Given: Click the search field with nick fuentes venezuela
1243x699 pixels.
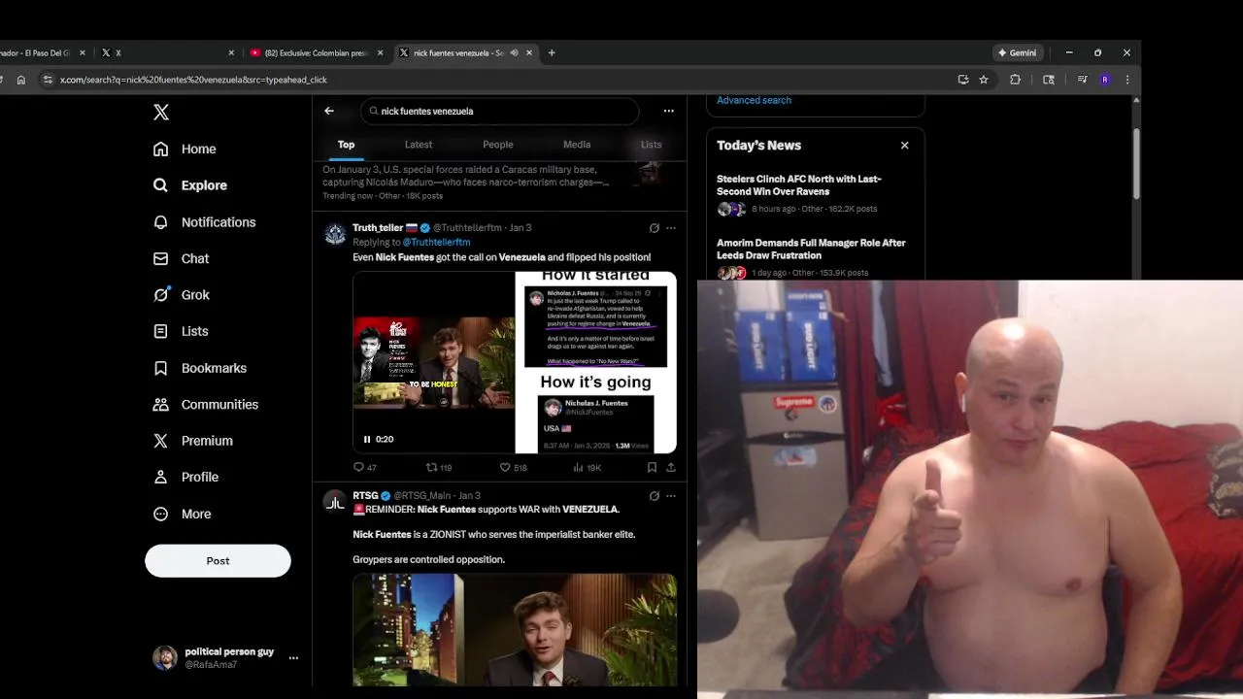Looking at the screenshot, I should point(500,111).
